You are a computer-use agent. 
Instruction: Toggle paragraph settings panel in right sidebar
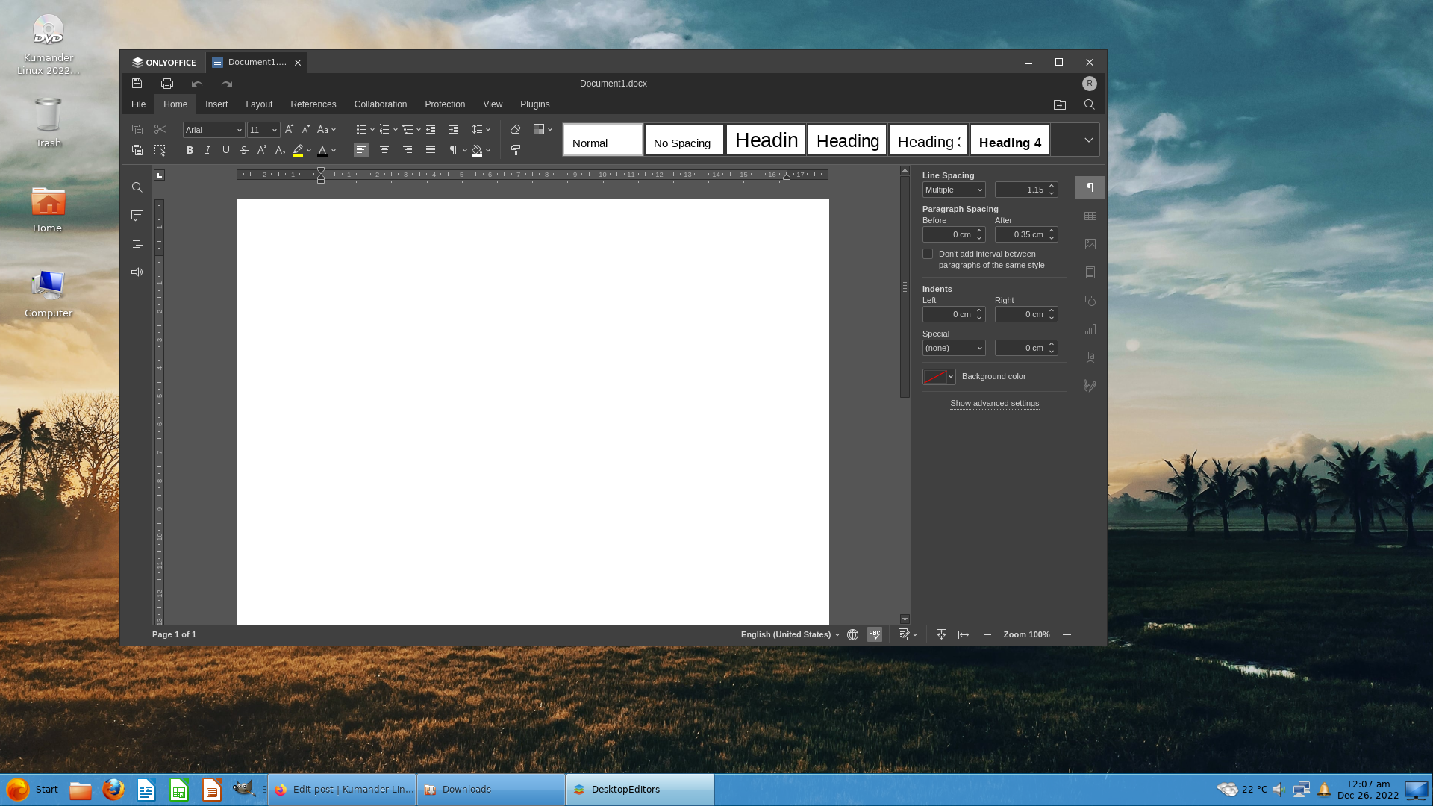click(1090, 187)
